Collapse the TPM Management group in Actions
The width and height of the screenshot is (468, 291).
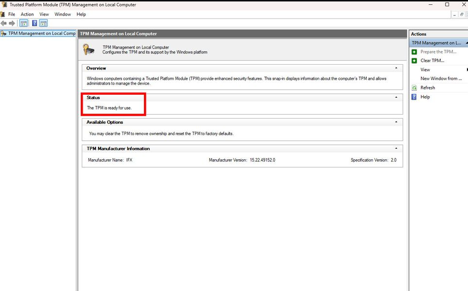tap(466, 43)
